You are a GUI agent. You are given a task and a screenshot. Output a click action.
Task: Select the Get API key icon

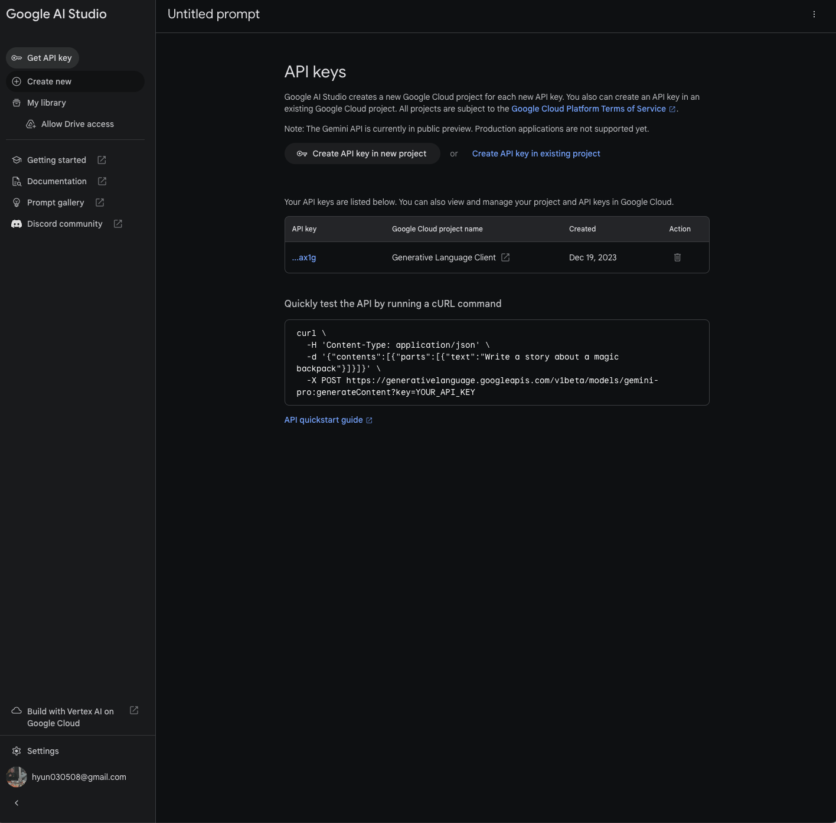tap(18, 58)
